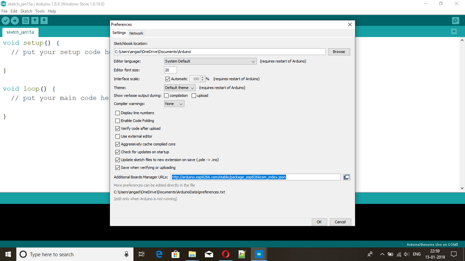This screenshot has height=261, width=465.
Task: Open the Editor language dropdown
Action: coord(210,61)
